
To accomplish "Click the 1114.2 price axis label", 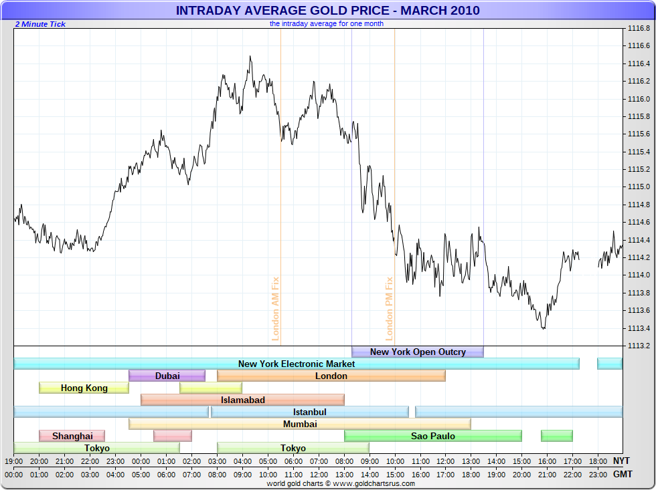I will [639, 257].
